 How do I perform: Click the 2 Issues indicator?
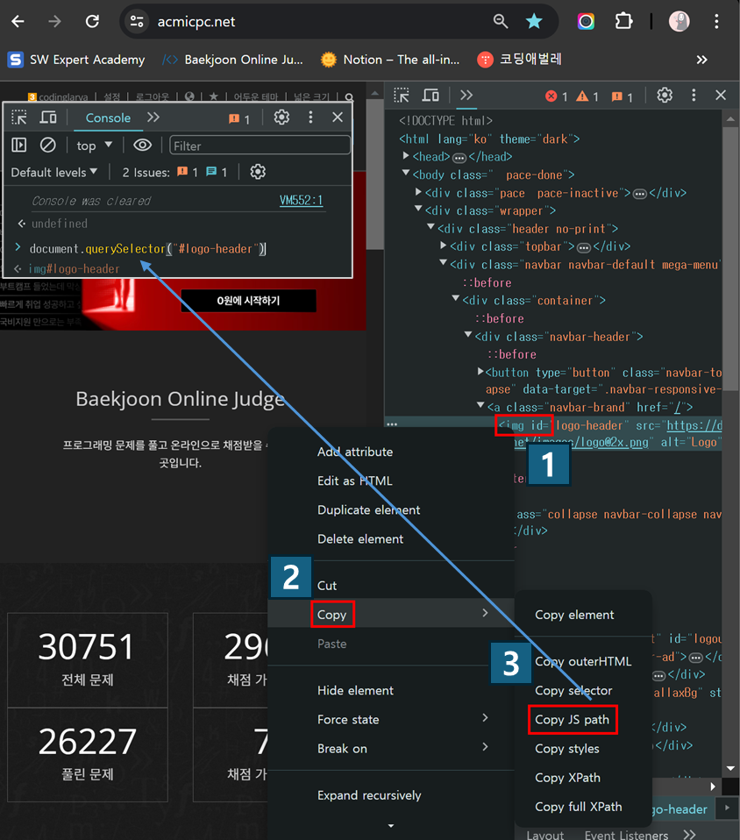(174, 172)
